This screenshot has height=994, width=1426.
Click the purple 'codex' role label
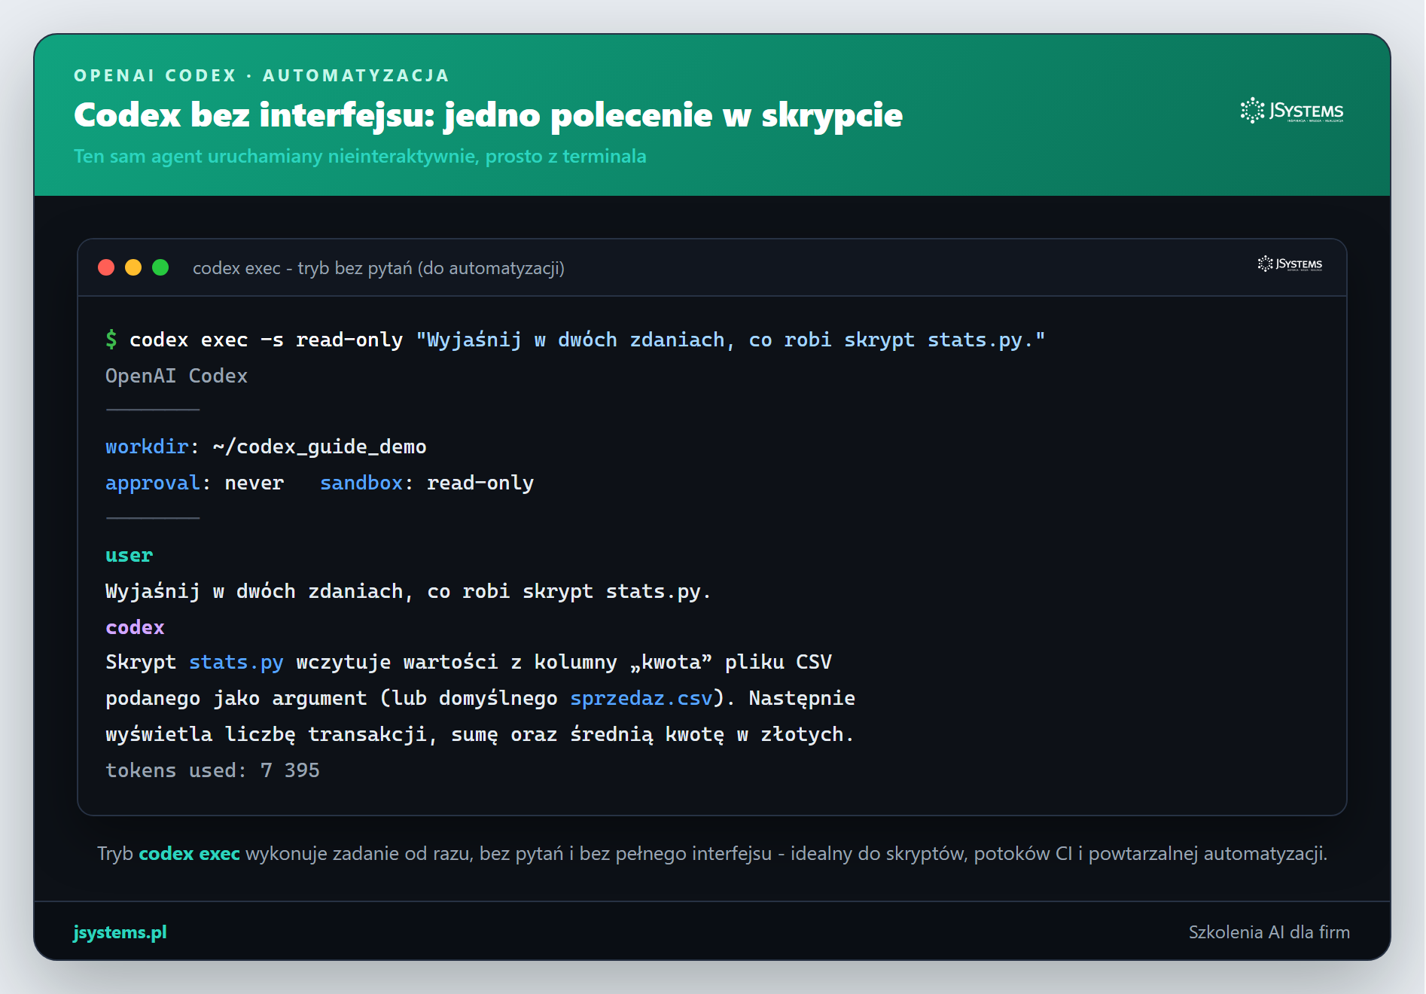[135, 627]
